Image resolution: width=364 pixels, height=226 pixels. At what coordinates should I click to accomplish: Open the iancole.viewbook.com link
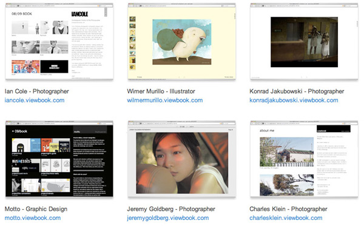coord(35,101)
